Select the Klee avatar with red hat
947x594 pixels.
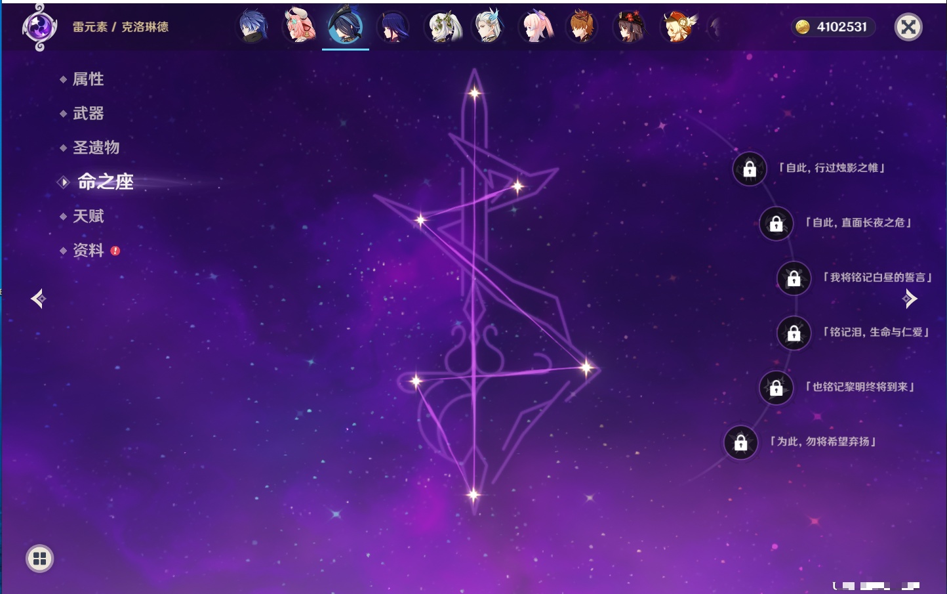click(x=677, y=27)
